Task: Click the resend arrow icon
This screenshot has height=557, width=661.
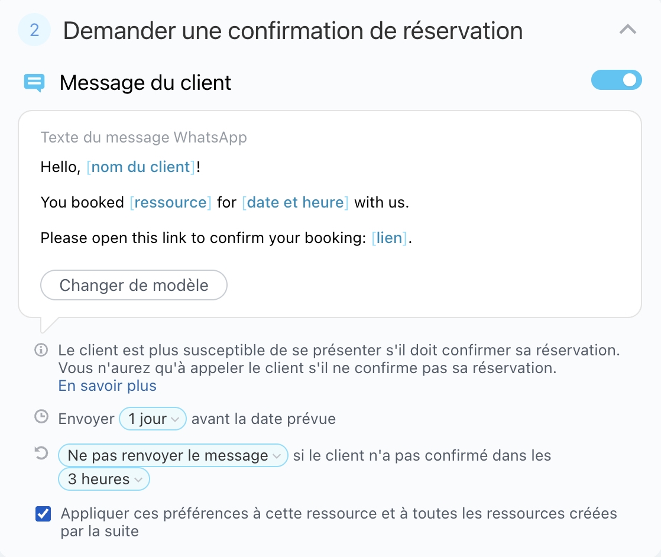Action: tap(41, 454)
